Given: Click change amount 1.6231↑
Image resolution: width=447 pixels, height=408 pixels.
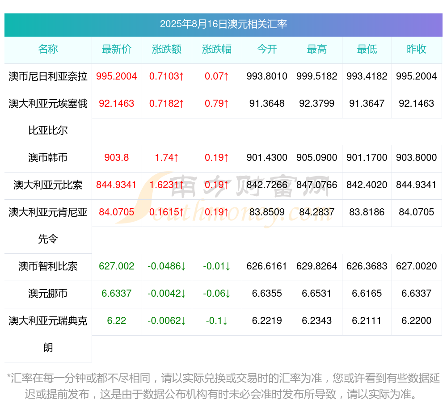Looking at the screenshot, I should tap(167, 185).
